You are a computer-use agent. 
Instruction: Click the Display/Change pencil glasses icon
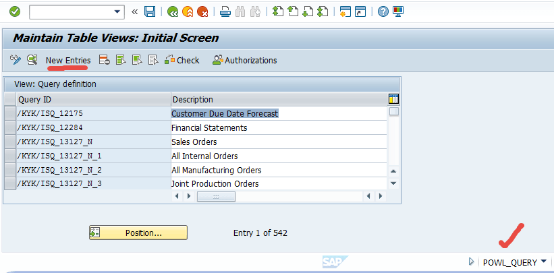[x=16, y=60]
